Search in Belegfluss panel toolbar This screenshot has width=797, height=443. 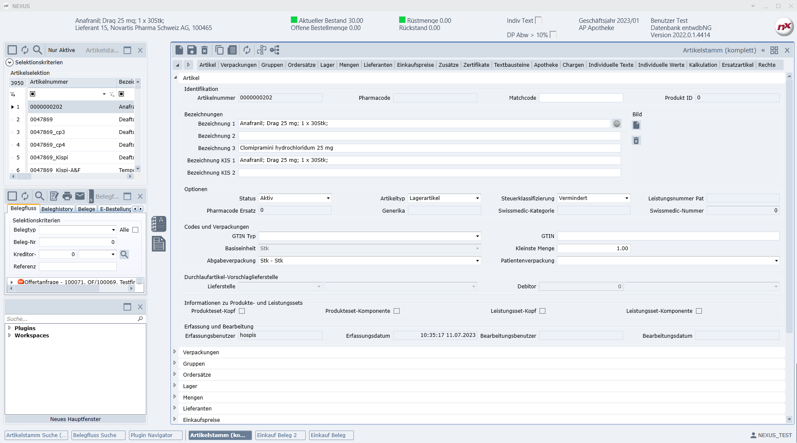coord(40,196)
